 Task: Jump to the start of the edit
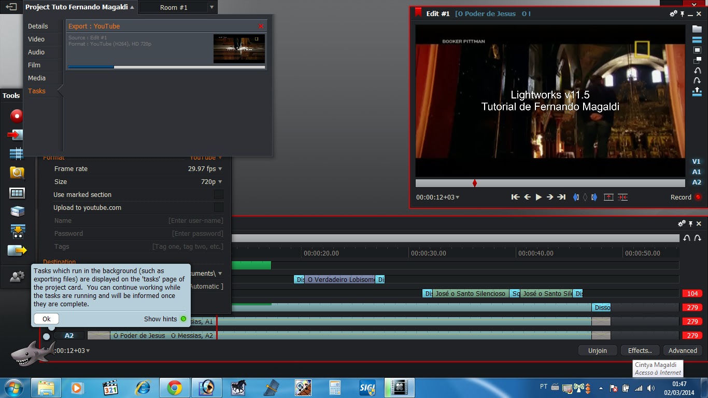(x=515, y=197)
